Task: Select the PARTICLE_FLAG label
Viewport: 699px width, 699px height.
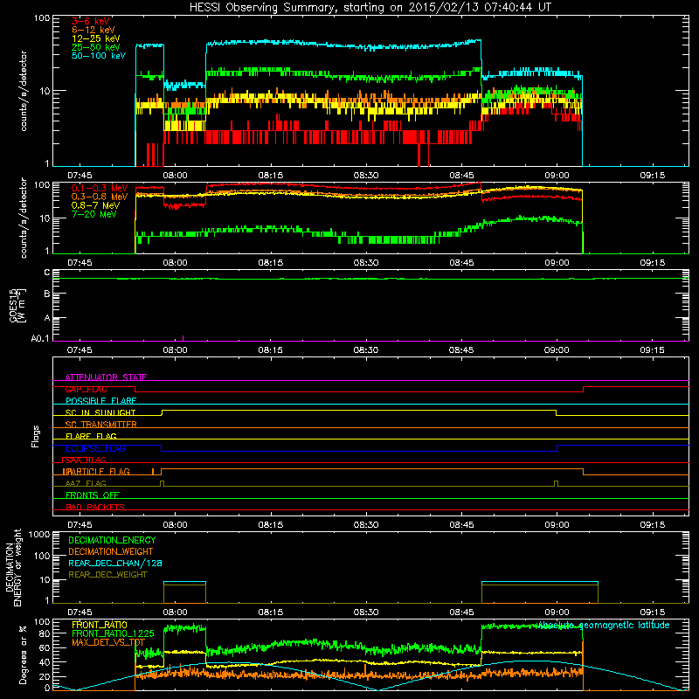Action: click(98, 472)
